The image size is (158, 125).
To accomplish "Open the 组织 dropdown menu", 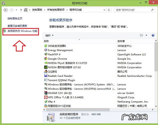I will 49,35.
